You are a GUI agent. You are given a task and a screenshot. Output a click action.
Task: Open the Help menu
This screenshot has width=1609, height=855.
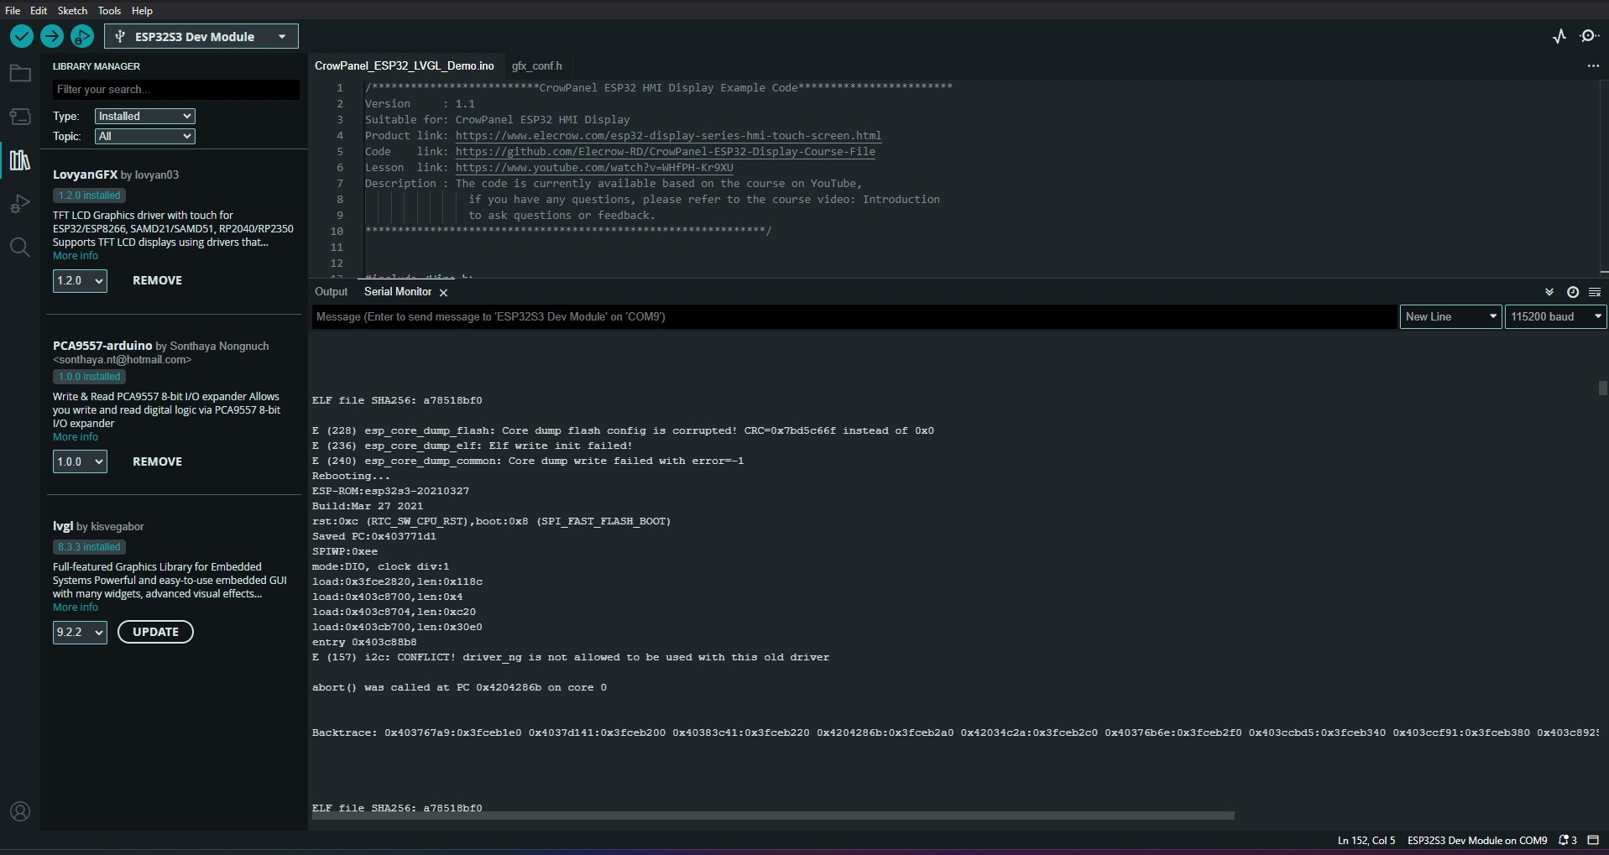click(x=142, y=11)
